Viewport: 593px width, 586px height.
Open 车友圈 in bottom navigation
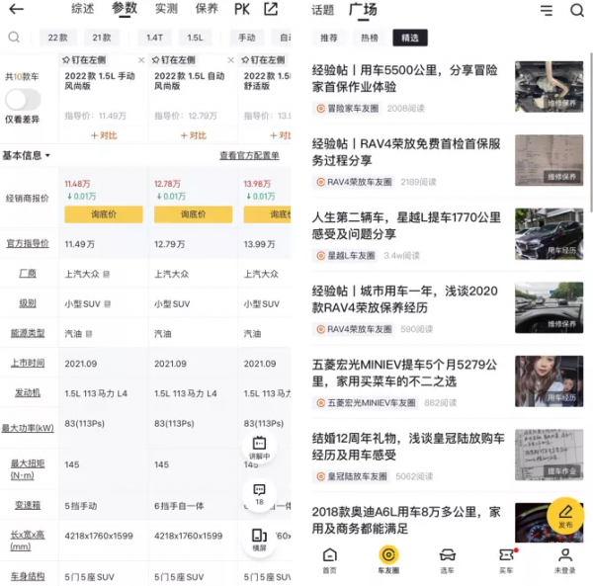(388, 559)
